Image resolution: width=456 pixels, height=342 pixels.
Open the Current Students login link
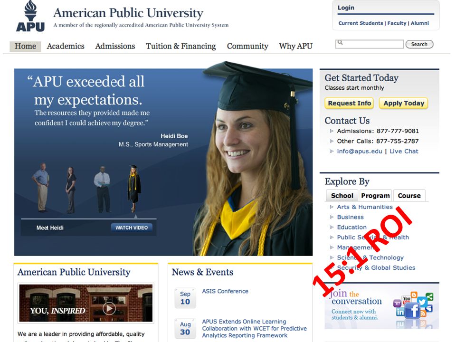pos(361,23)
